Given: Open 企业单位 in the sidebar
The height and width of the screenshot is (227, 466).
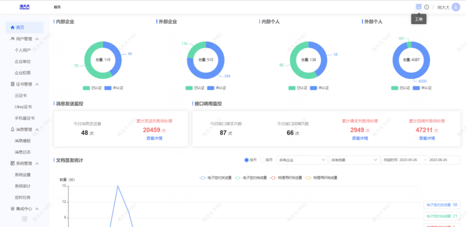Looking at the screenshot, I should pos(23,62).
